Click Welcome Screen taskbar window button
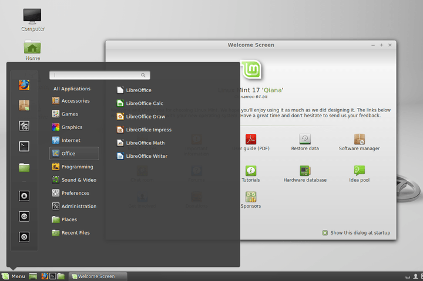 point(98,276)
